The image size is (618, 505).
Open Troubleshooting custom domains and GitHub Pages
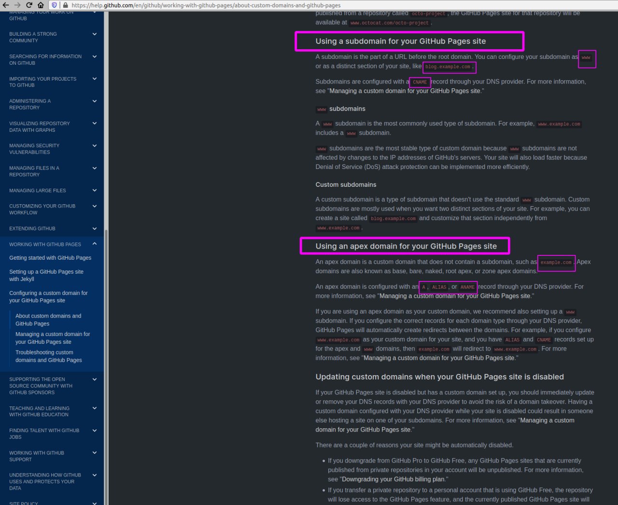pos(49,356)
